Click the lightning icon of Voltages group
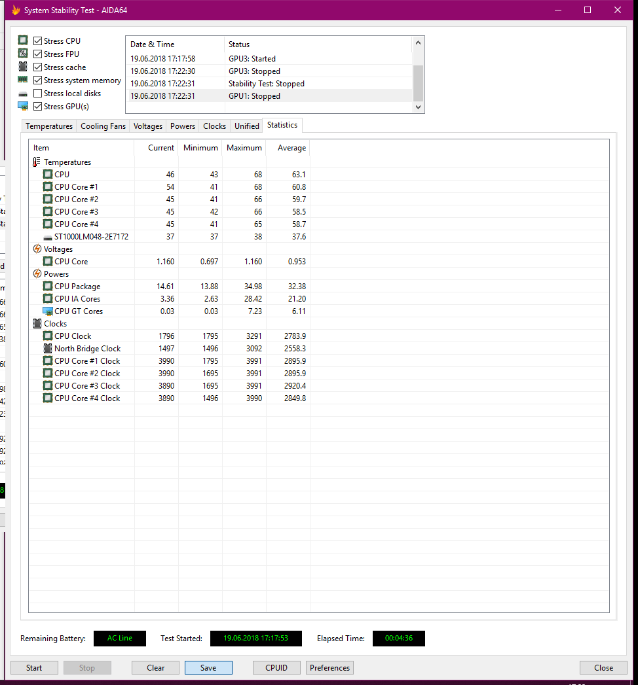 point(37,249)
